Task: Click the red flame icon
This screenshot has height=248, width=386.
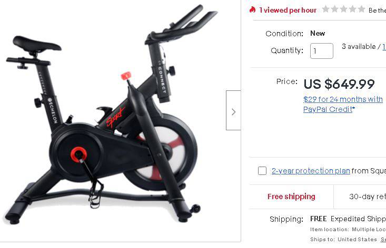Action: tap(252, 9)
